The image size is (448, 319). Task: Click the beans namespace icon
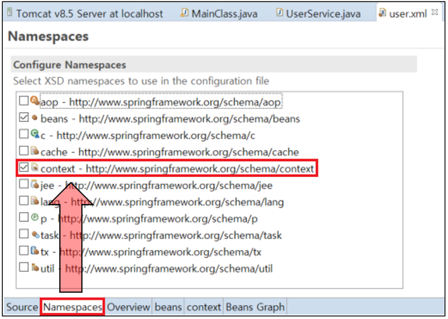[x=35, y=117]
